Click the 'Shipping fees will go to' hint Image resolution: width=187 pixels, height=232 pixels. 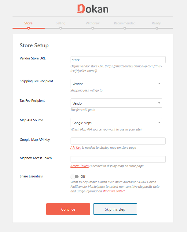point(86,91)
